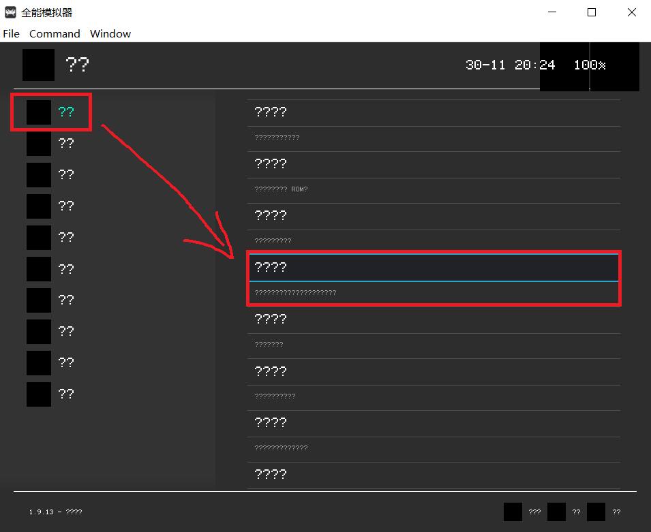Click the large header icon beside title ??
This screenshot has width=651, height=532.
click(x=38, y=65)
